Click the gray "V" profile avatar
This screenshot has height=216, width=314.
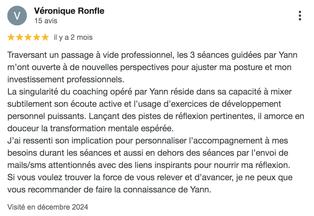tap(17, 16)
